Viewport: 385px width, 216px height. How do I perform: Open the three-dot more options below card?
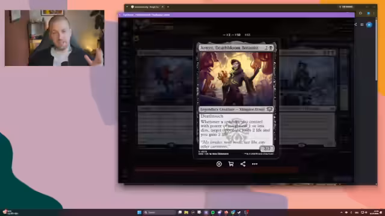[254, 164]
